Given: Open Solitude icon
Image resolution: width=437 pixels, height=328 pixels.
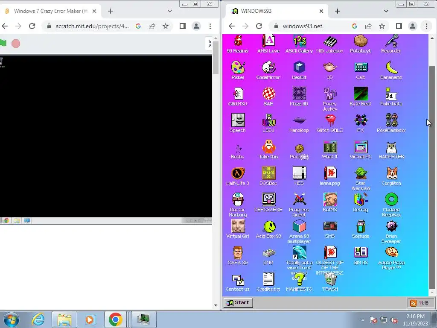Looking at the screenshot, I should (360, 229).
